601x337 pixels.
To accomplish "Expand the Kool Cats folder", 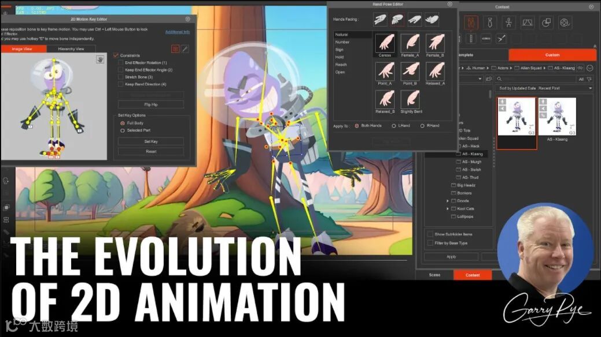I will click(x=447, y=209).
